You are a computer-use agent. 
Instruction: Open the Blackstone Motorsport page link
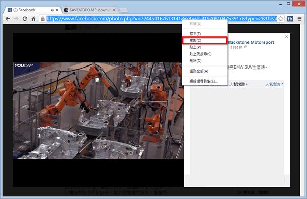tap(251, 42)
